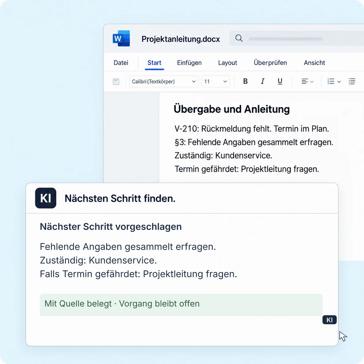Viewport: 364px width, 364px height.
Task: Click the large KI logo in the panel header
Action: click(46, 198)
